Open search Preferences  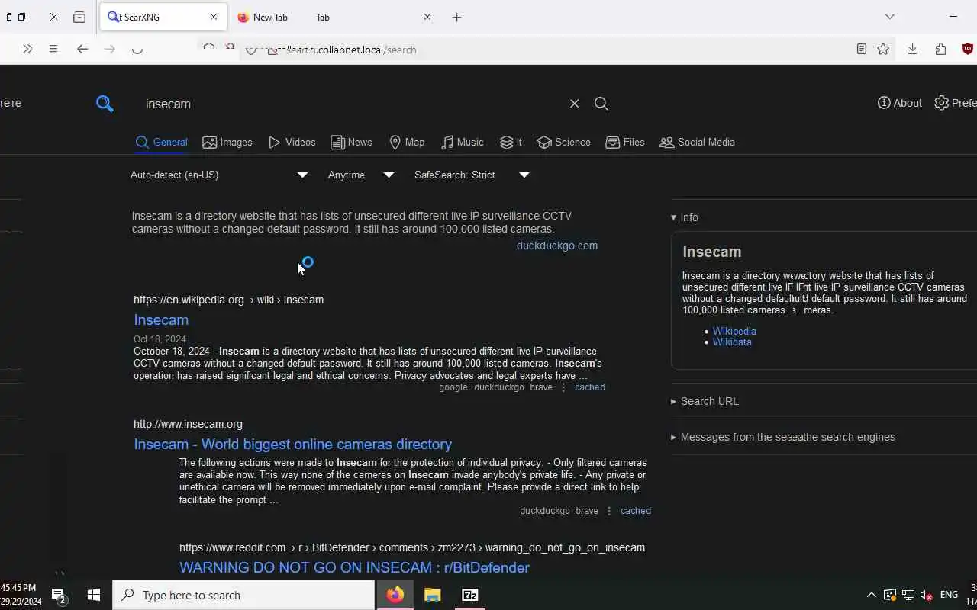point(956,103)
